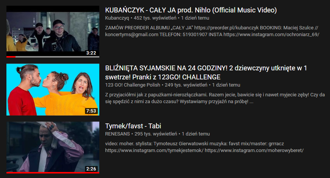330x178 pixels.
Task: Click the ZAMÓW PREORDER ALBUMU description text
Action: click(212, 31)
